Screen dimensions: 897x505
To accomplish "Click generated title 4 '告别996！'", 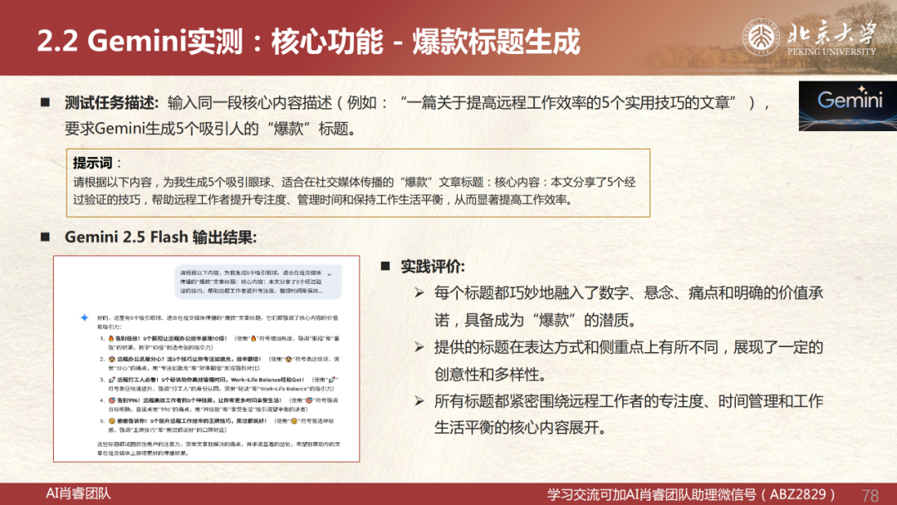I will (x=223, y=404).
